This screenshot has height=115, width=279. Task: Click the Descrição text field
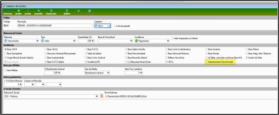click(x=55, y=26)
